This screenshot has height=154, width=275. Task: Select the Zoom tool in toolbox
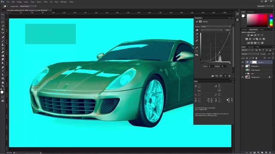[x=3, y=86]
